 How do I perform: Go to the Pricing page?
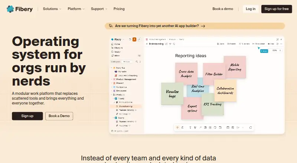pos(119,9)
